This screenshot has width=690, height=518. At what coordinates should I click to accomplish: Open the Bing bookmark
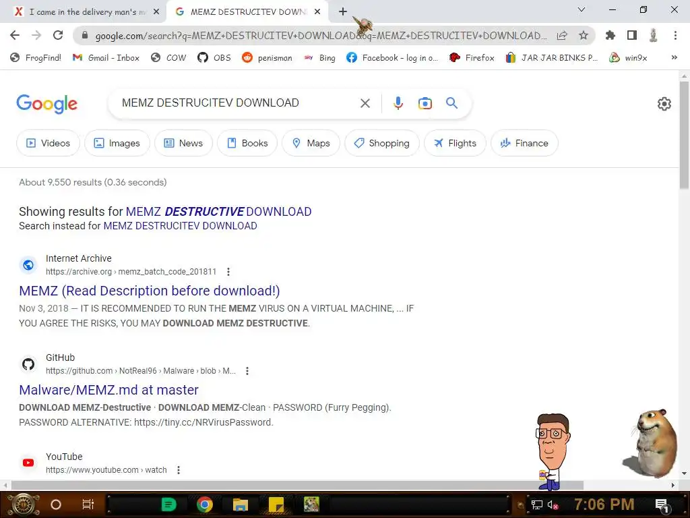click(x=320, y=58)
